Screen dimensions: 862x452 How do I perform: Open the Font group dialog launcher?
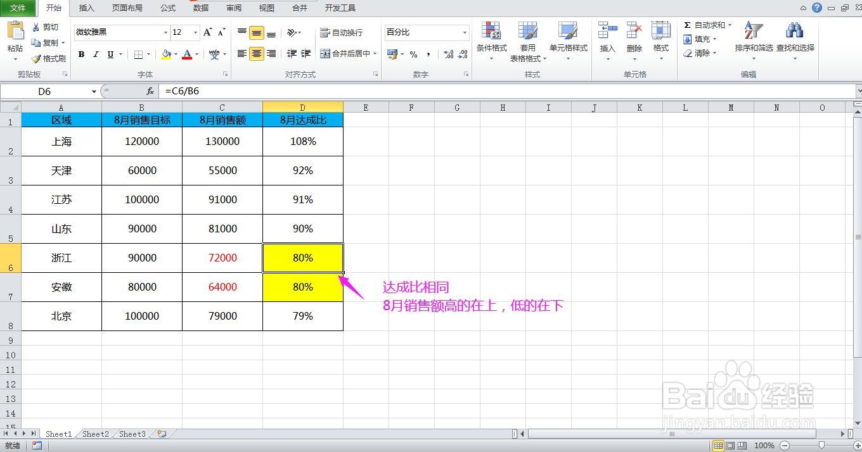point(225,75)
